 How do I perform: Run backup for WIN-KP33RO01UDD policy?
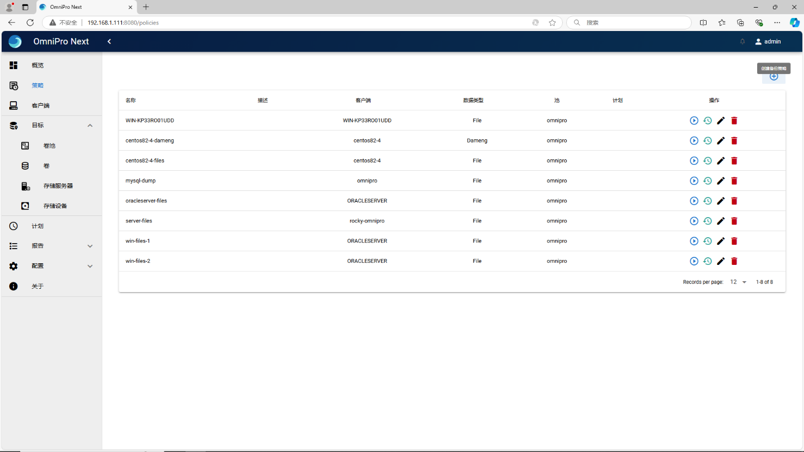(x=694, y=121)
